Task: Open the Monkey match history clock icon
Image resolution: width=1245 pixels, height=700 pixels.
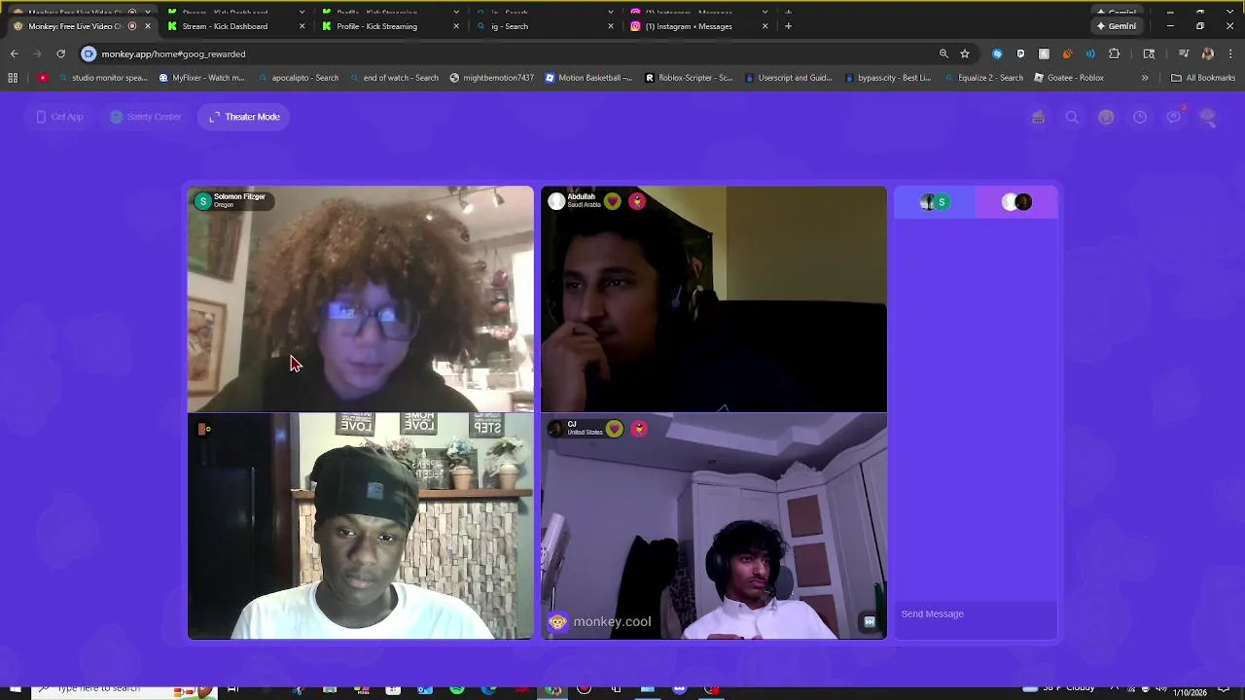Action: pyautogui.click(x=1140, y=117)
